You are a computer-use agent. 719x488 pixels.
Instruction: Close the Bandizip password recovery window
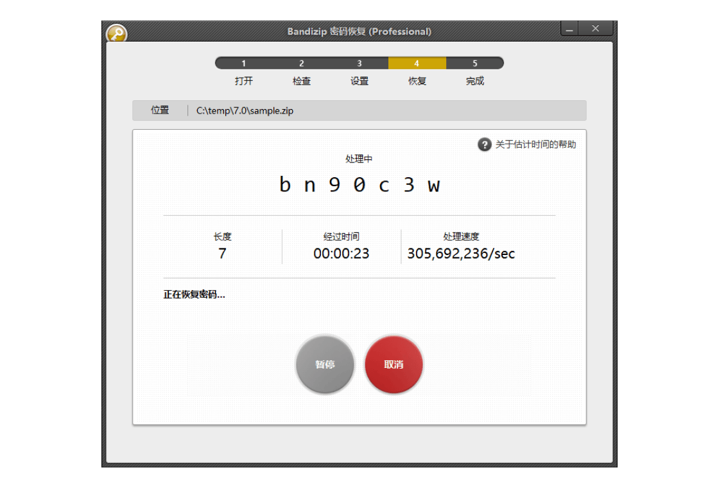[595, 29]
